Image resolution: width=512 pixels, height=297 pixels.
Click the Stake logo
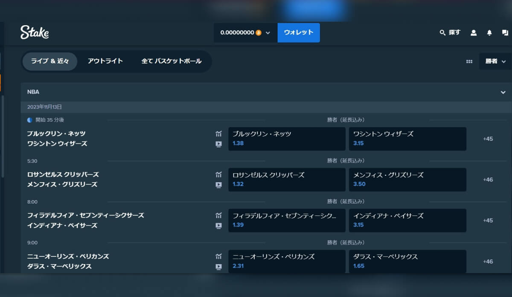(x=35, y=32)
